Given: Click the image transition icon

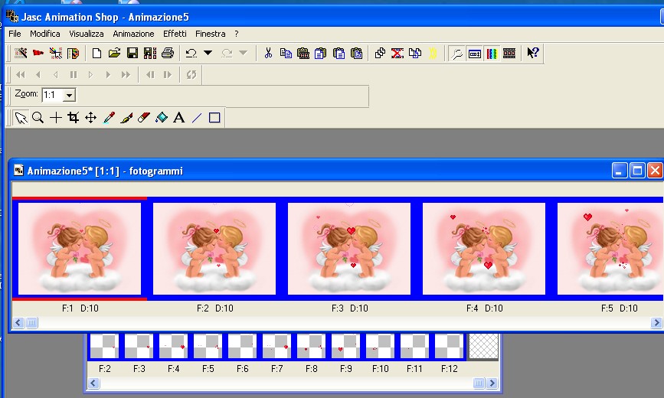Looking at the screenshot, I should (73, 53).
